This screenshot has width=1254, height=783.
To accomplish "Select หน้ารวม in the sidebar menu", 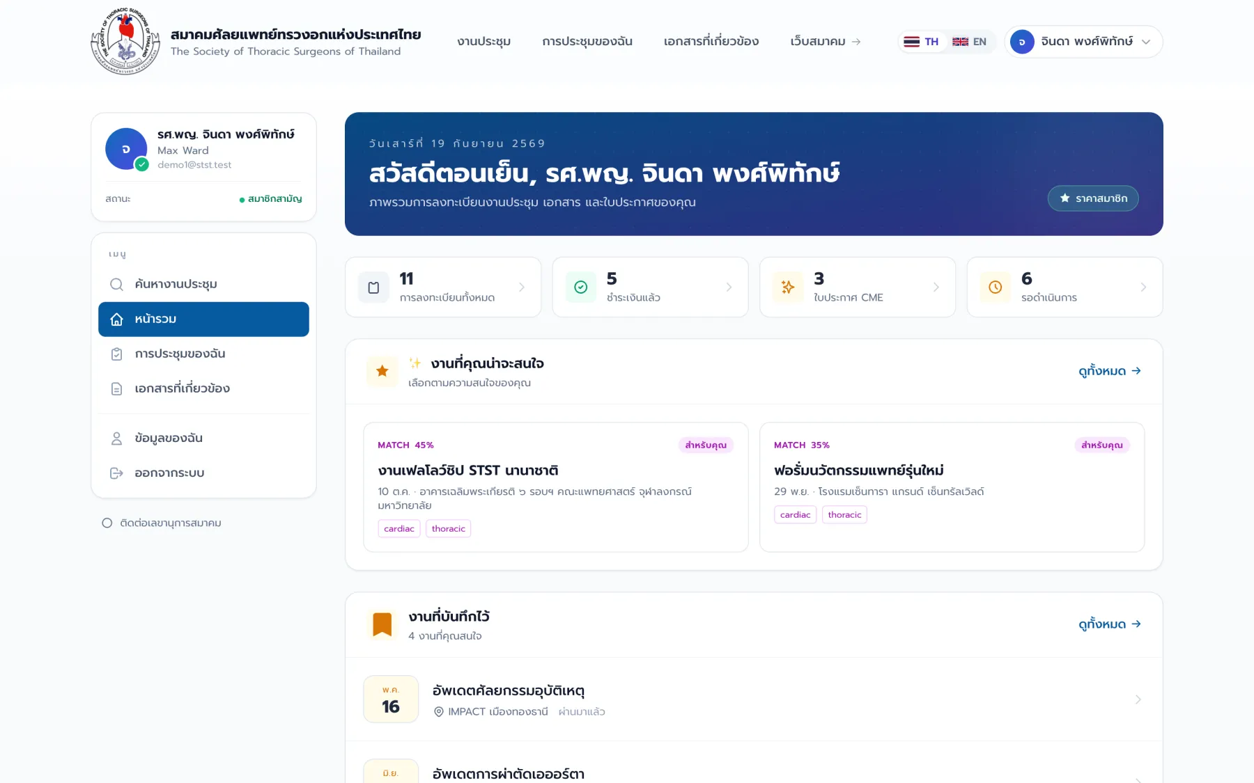I will (x=203, y=319).
